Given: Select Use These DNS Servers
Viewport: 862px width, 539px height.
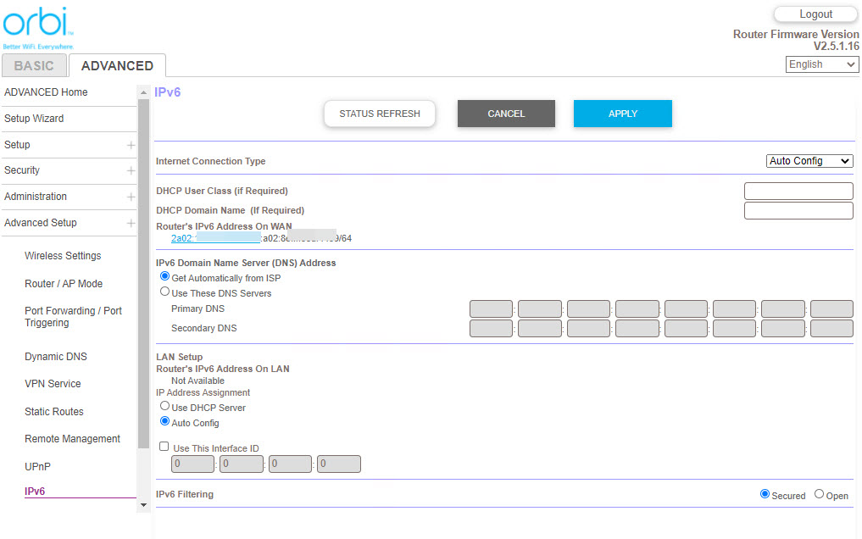Looking at the screenshot, I should point(165,292).
